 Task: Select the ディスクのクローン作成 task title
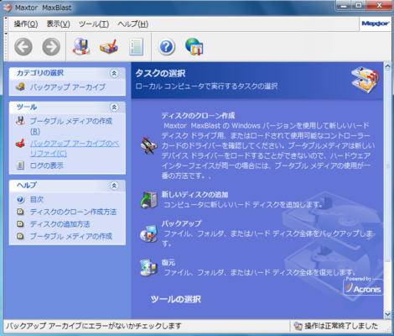198,115
